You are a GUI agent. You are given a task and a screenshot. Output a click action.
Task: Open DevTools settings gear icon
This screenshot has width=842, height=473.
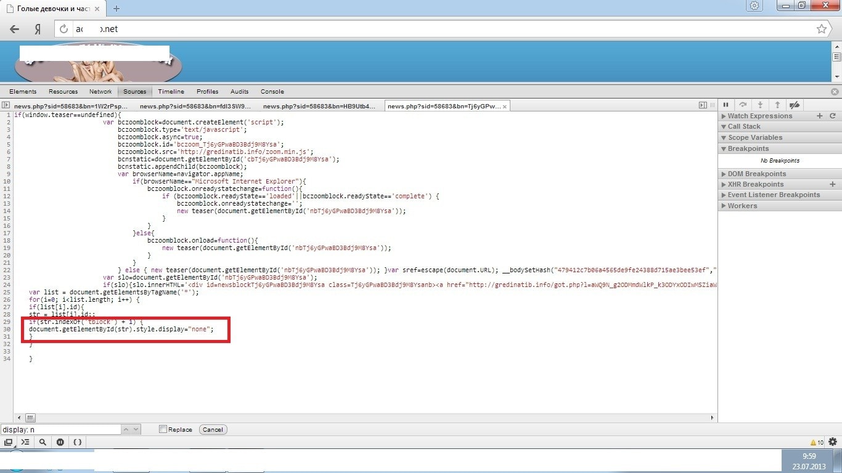click(x=833, y=442)
